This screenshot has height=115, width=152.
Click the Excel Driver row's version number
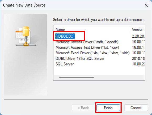tap(138, 53)
